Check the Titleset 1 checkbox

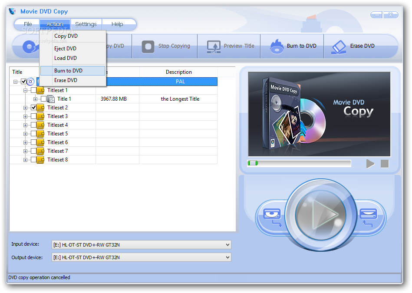pos(33,90)
